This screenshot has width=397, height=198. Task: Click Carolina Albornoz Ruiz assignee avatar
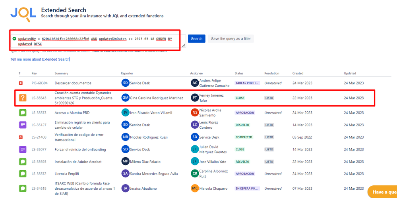tap(195, 173)
